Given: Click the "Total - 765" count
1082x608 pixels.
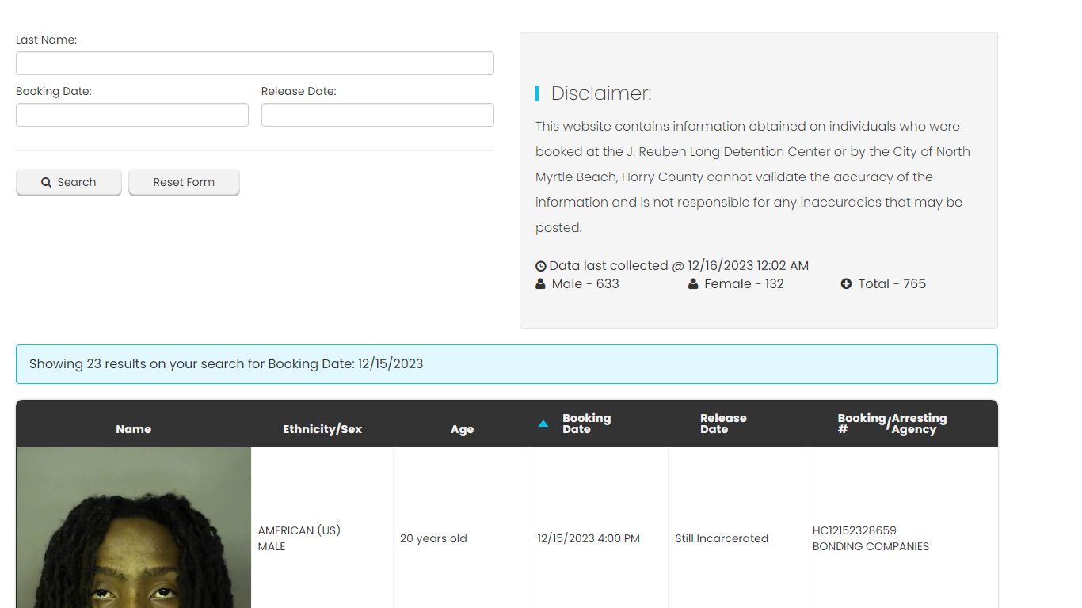Looking at the screenshot, I should click(892, 283).
